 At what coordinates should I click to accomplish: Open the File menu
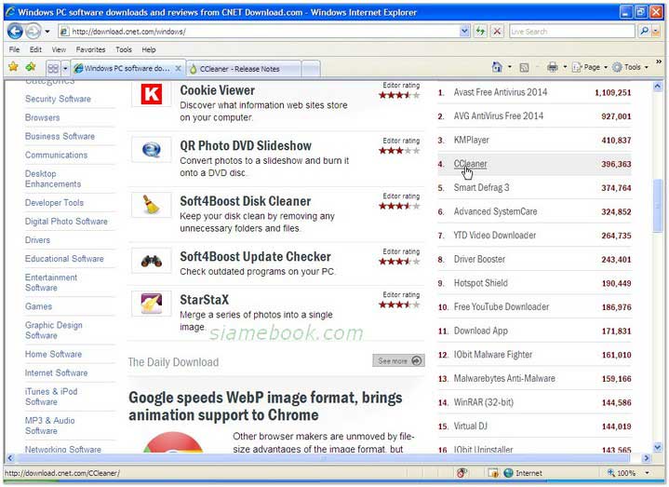(x=15, y=49)
